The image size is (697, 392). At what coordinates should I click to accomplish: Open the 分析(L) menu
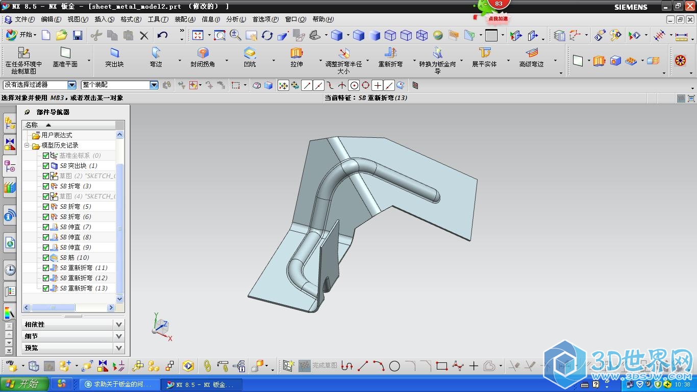click(236, 19)
